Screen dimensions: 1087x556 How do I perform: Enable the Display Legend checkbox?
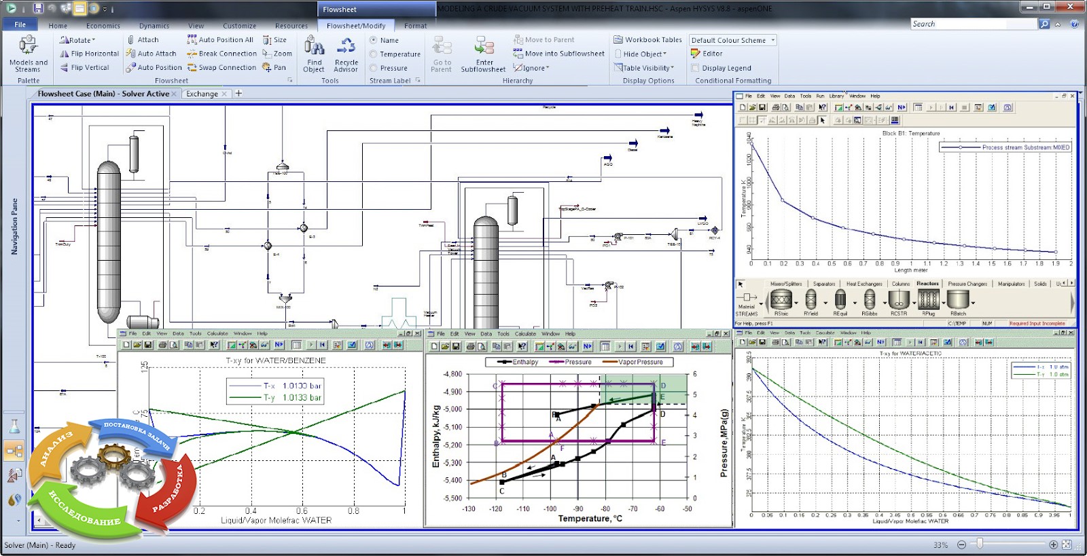695,68
